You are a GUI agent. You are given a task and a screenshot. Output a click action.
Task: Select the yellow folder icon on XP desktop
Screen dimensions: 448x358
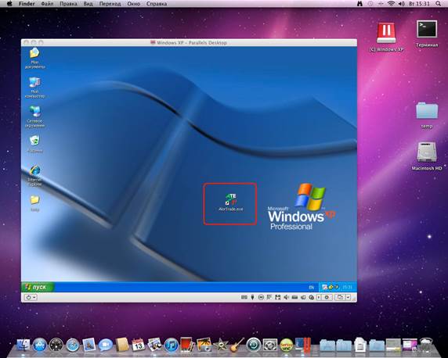[35, 203]
